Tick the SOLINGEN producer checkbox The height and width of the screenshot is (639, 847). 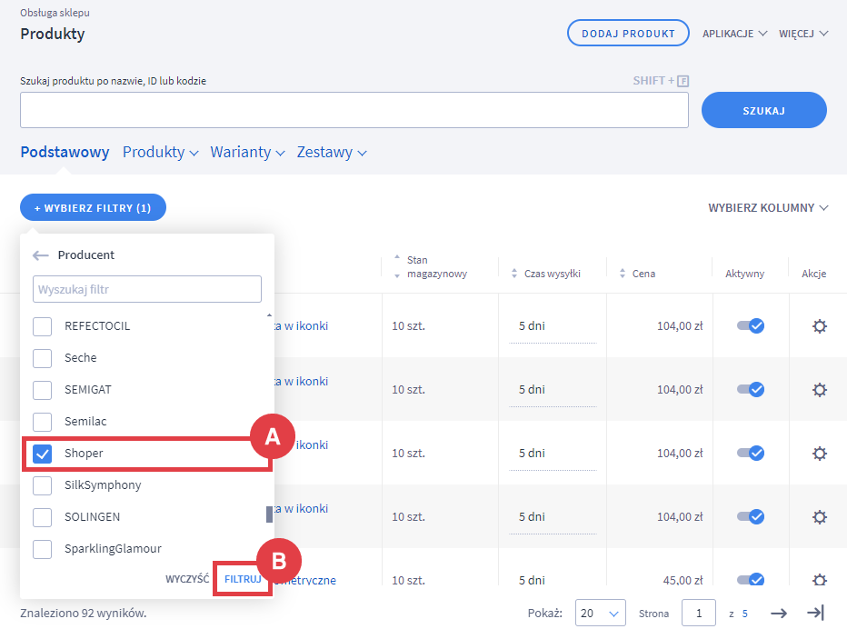click(x=43, y=517)
